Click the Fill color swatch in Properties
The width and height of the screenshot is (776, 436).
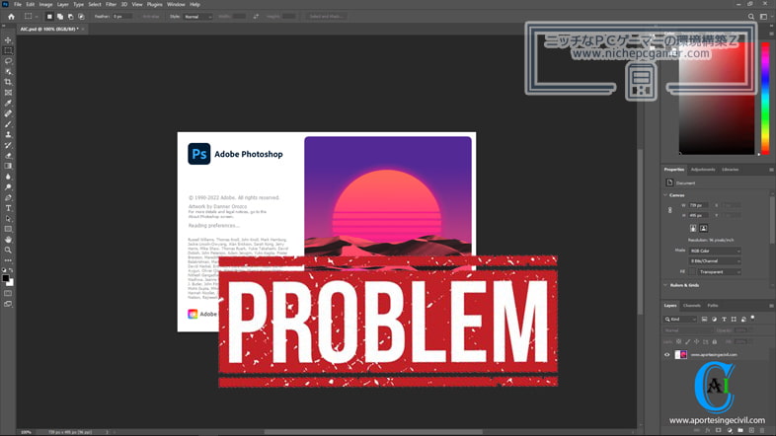tap(692, 272)
